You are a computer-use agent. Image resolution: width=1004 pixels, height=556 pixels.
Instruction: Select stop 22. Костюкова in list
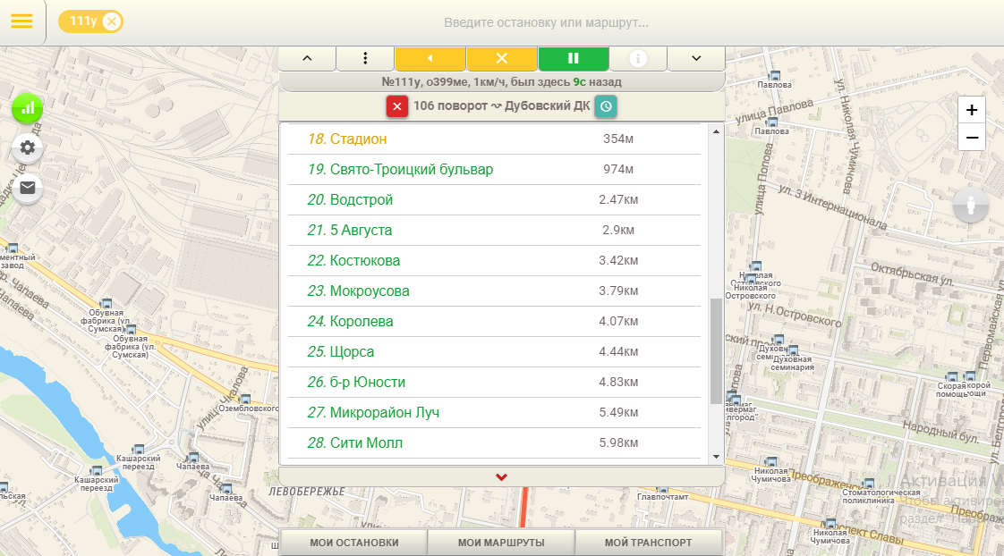(x=365, y=261)
